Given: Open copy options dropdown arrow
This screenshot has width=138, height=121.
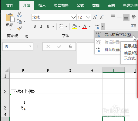Looking at the screenshot, I should [24, 22].
